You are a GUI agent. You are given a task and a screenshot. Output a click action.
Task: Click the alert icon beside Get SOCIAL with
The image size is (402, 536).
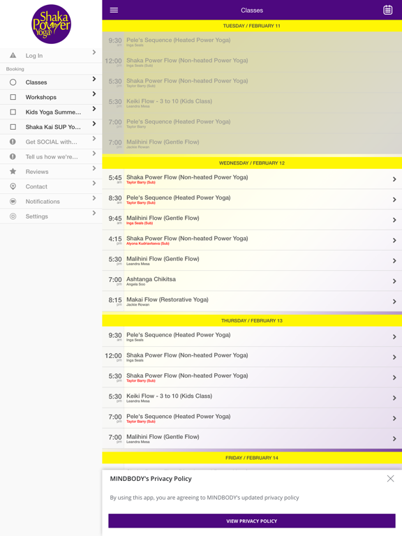[x=13, y=142]
